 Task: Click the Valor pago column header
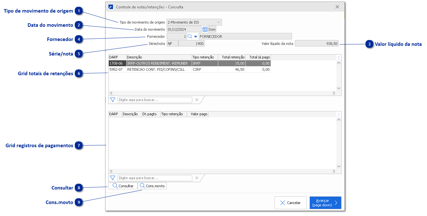[199, 114]
